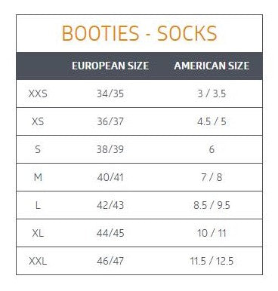Click the BOOTIES - SOCKS title
Screen dimensions: 278x291
[139, 33]
